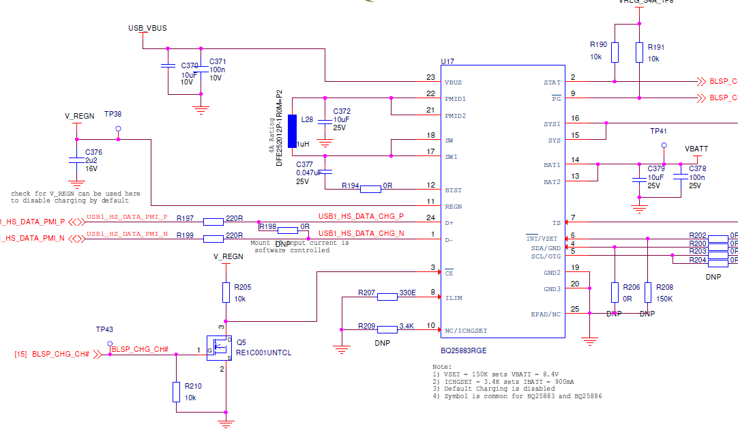Select capacitor C372 symbol
The image size is (738, 433).
tap(325, 121)
